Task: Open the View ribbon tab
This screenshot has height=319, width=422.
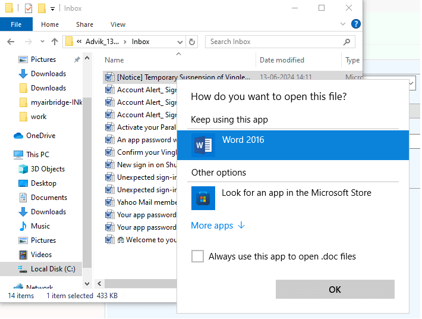Action: point(118,24)
